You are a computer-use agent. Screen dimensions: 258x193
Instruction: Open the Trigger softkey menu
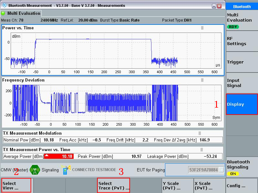click(x=242, y=62)
